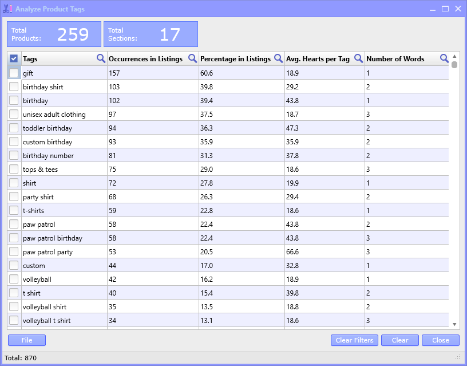Select the paw patrol party checkbox
Screen dimensions: 467x366
pyautogui.click(x=14, y=251)
